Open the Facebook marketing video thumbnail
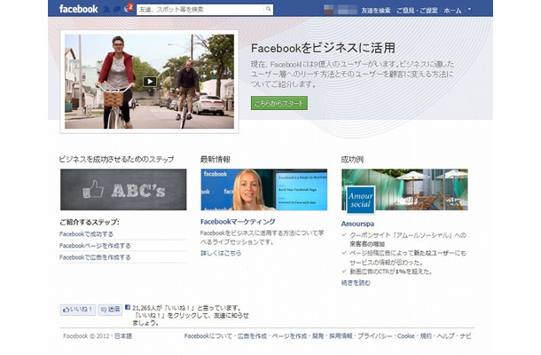 click(264, 190)
